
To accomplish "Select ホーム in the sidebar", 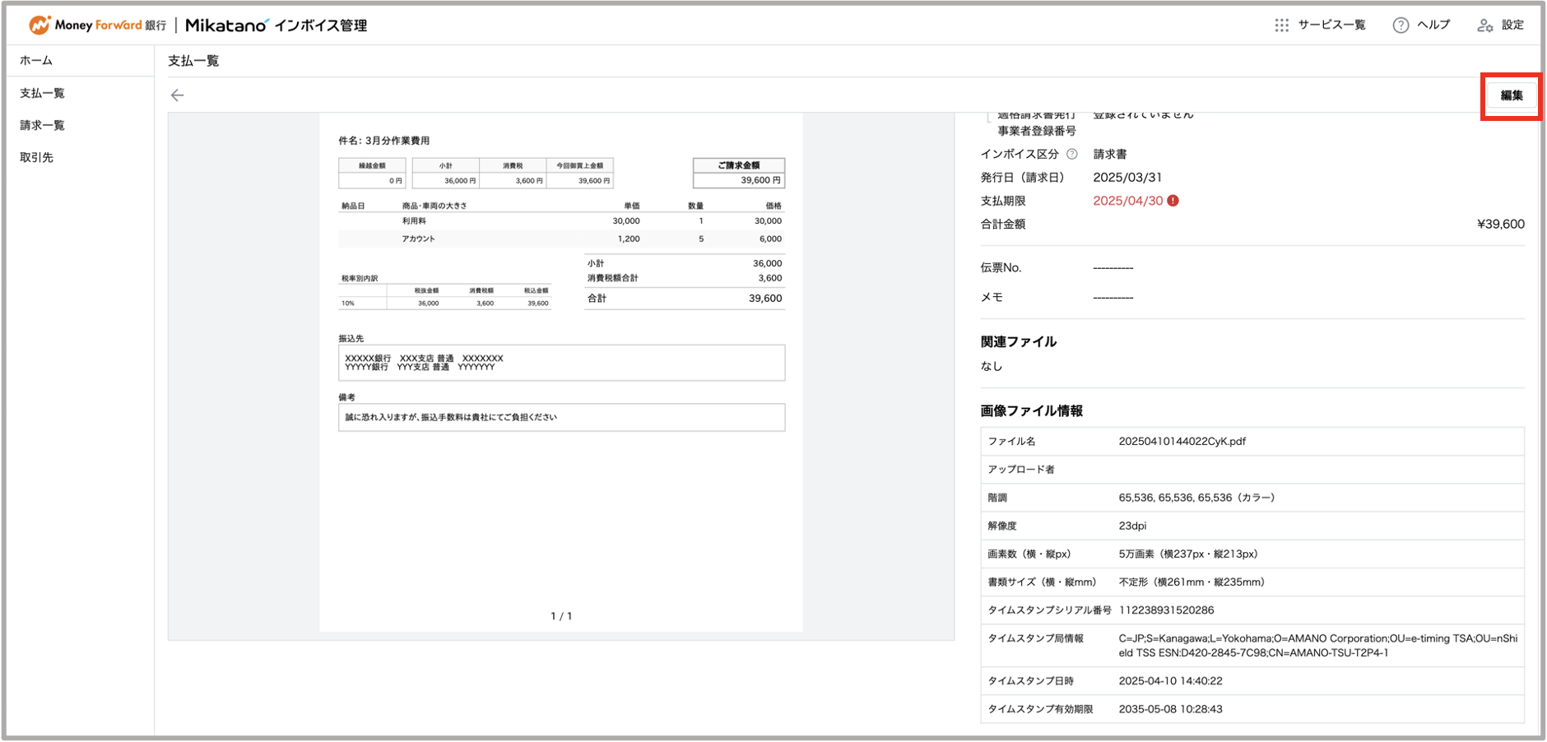I will coord(36,61).
